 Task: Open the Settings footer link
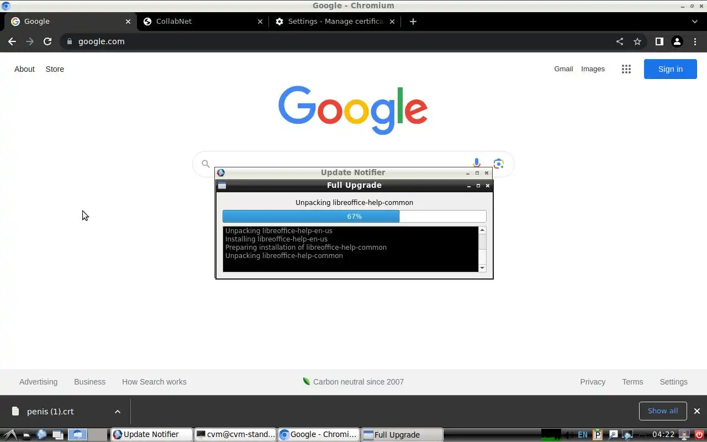[673, 382]
